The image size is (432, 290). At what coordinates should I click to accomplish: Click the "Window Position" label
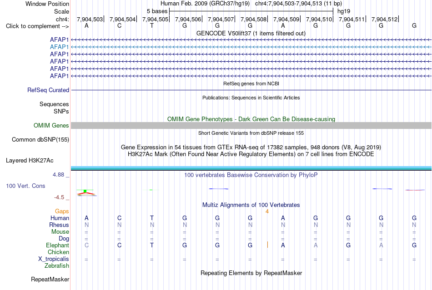pyautogui.click(x=47, y=4)
